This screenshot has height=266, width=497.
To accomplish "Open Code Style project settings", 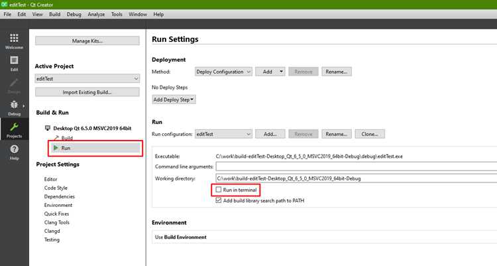I will tap(56, 188).
